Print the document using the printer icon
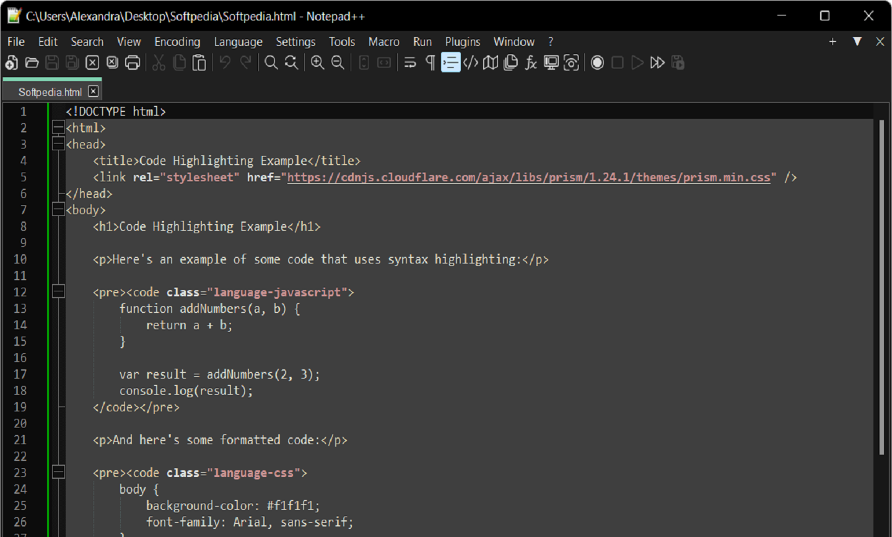This screenshot has height=537, width=892. [133, 62]
